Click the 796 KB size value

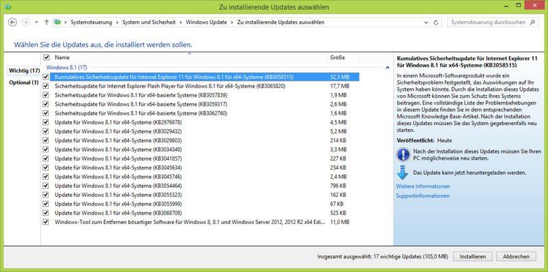click(338, 185)
